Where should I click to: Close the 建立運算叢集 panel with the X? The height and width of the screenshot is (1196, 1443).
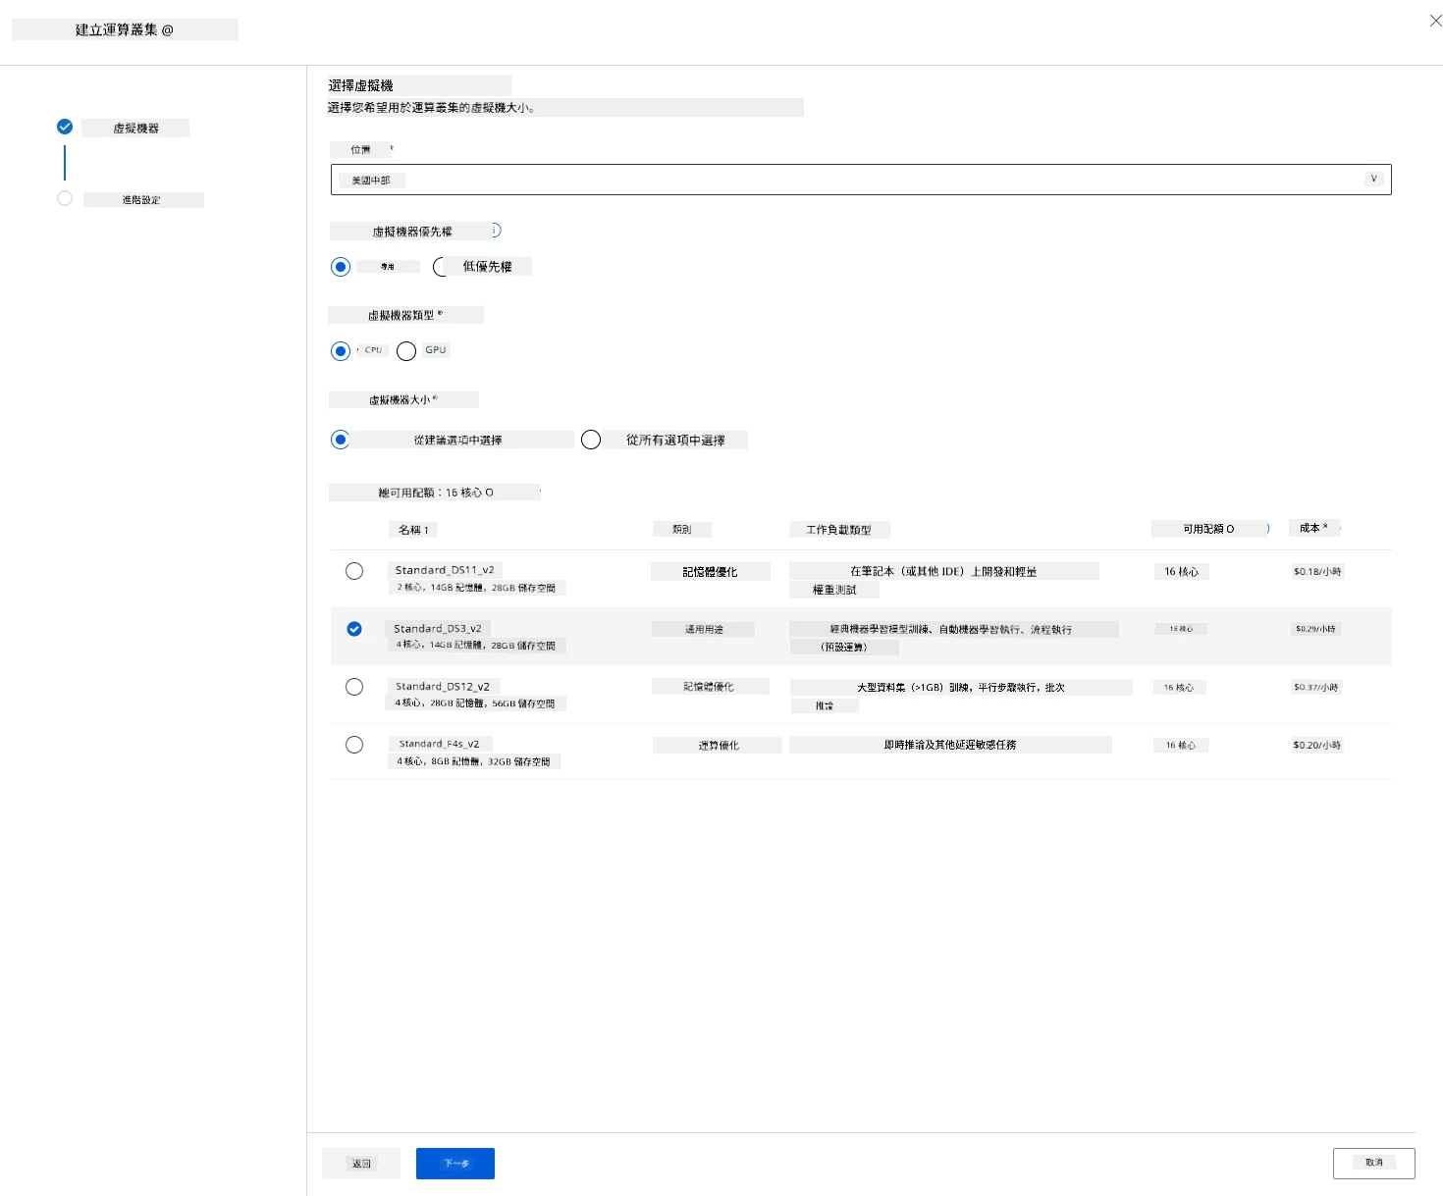[x=1435, y=21]
